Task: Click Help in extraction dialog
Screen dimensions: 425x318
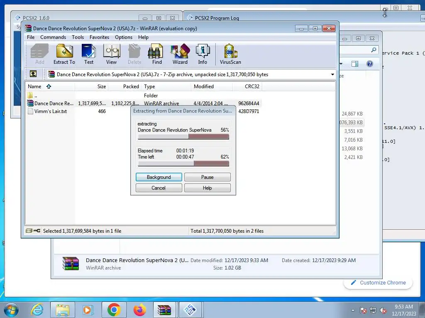Action: [208, 188]
